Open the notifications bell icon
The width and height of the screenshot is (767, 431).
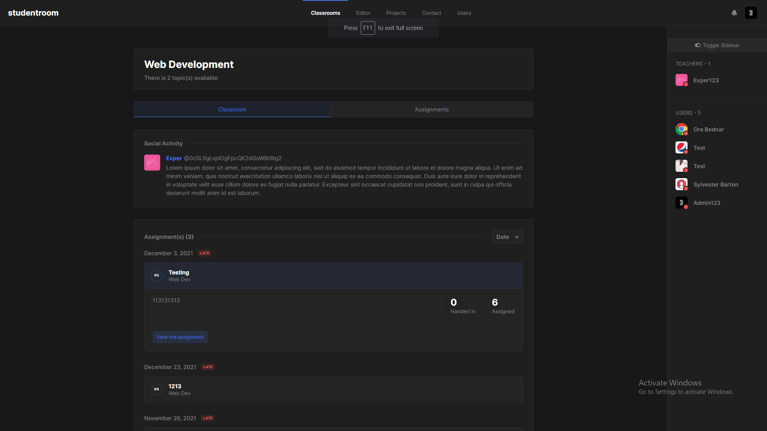pyautogui.click(x=734, y=12)
